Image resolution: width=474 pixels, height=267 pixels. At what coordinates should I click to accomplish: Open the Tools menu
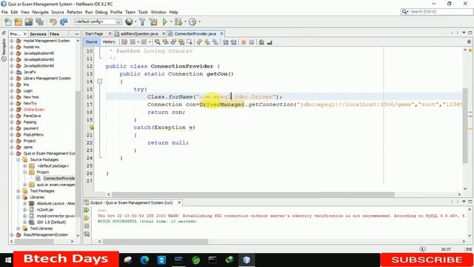pos(143,12)
